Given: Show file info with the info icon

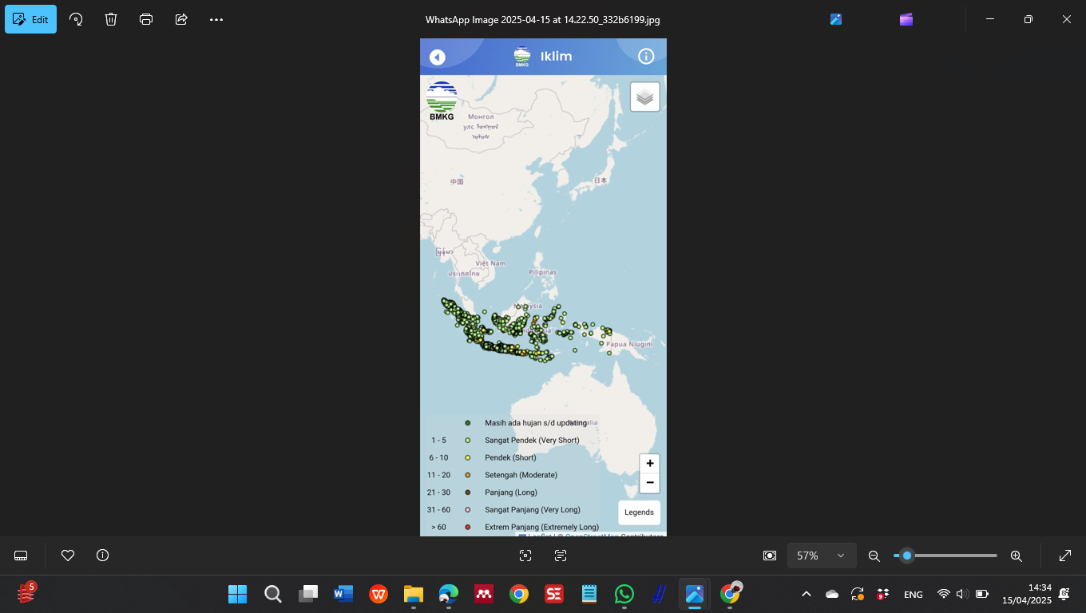Looking at the screenshot, I should (102, 556).
